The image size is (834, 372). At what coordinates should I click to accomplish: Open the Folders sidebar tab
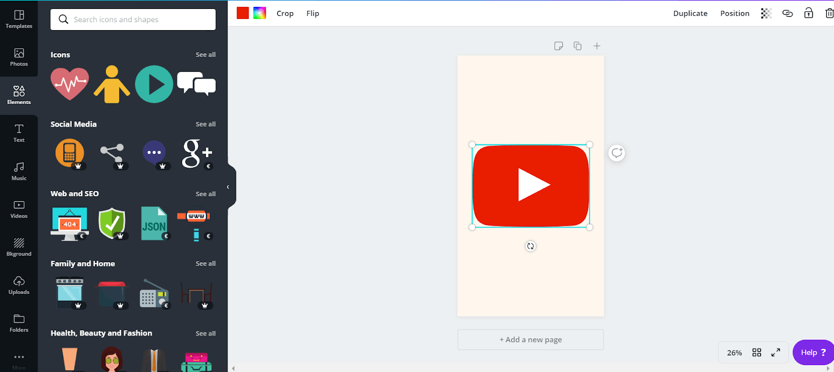[x=19, y=323]
